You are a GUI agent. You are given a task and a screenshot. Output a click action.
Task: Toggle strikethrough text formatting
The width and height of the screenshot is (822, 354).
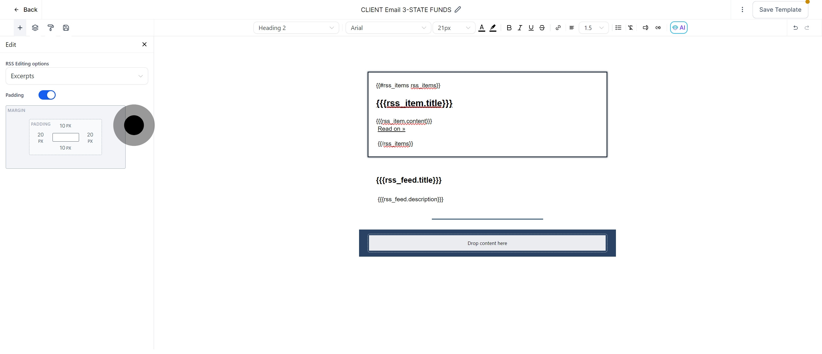542,28
